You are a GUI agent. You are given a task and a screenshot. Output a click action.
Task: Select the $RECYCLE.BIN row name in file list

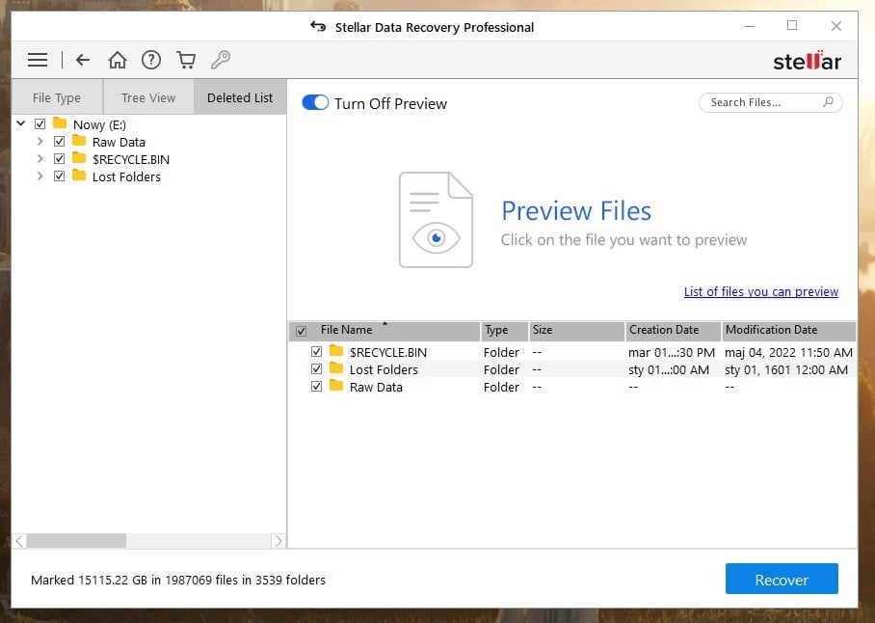pyautogui.click(x=388, y=352)
